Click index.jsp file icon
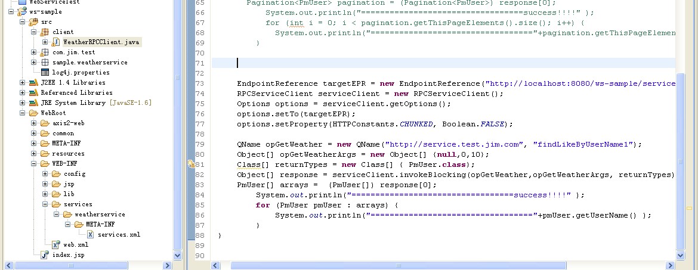 click(x=45, y=255)
